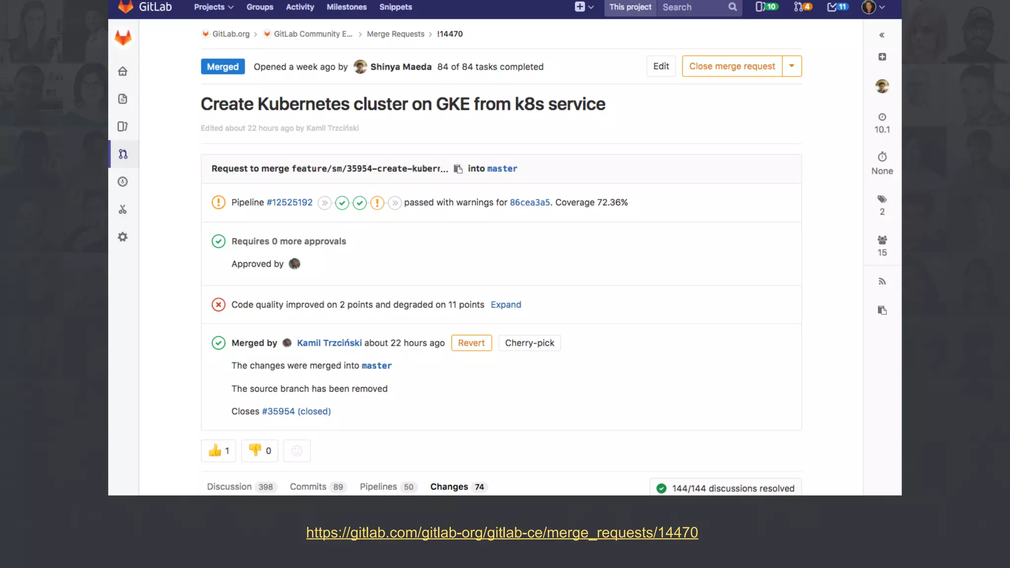
Task: Open issues counter icon showing 10
Action: 766,7
